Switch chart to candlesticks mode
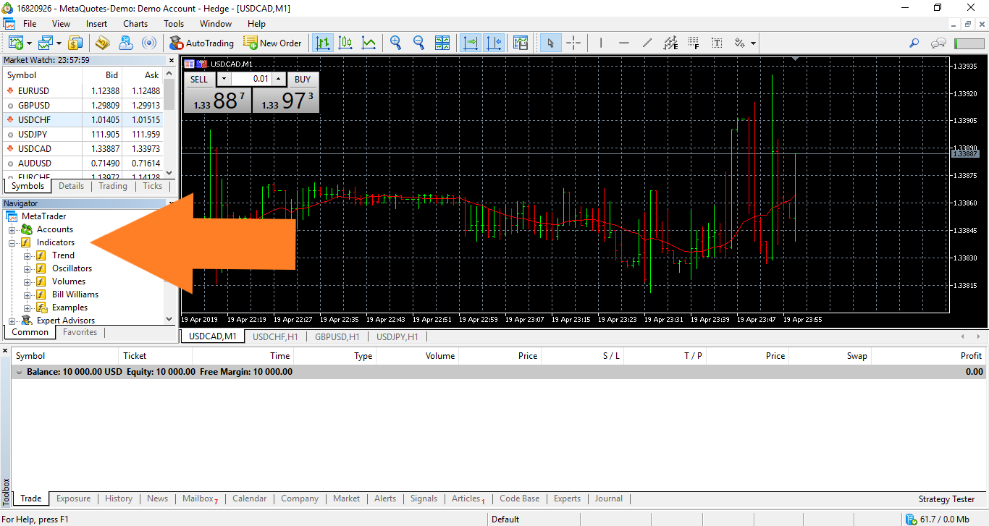Viewport: 989px width, 526px height. click(x=346, y=43)
